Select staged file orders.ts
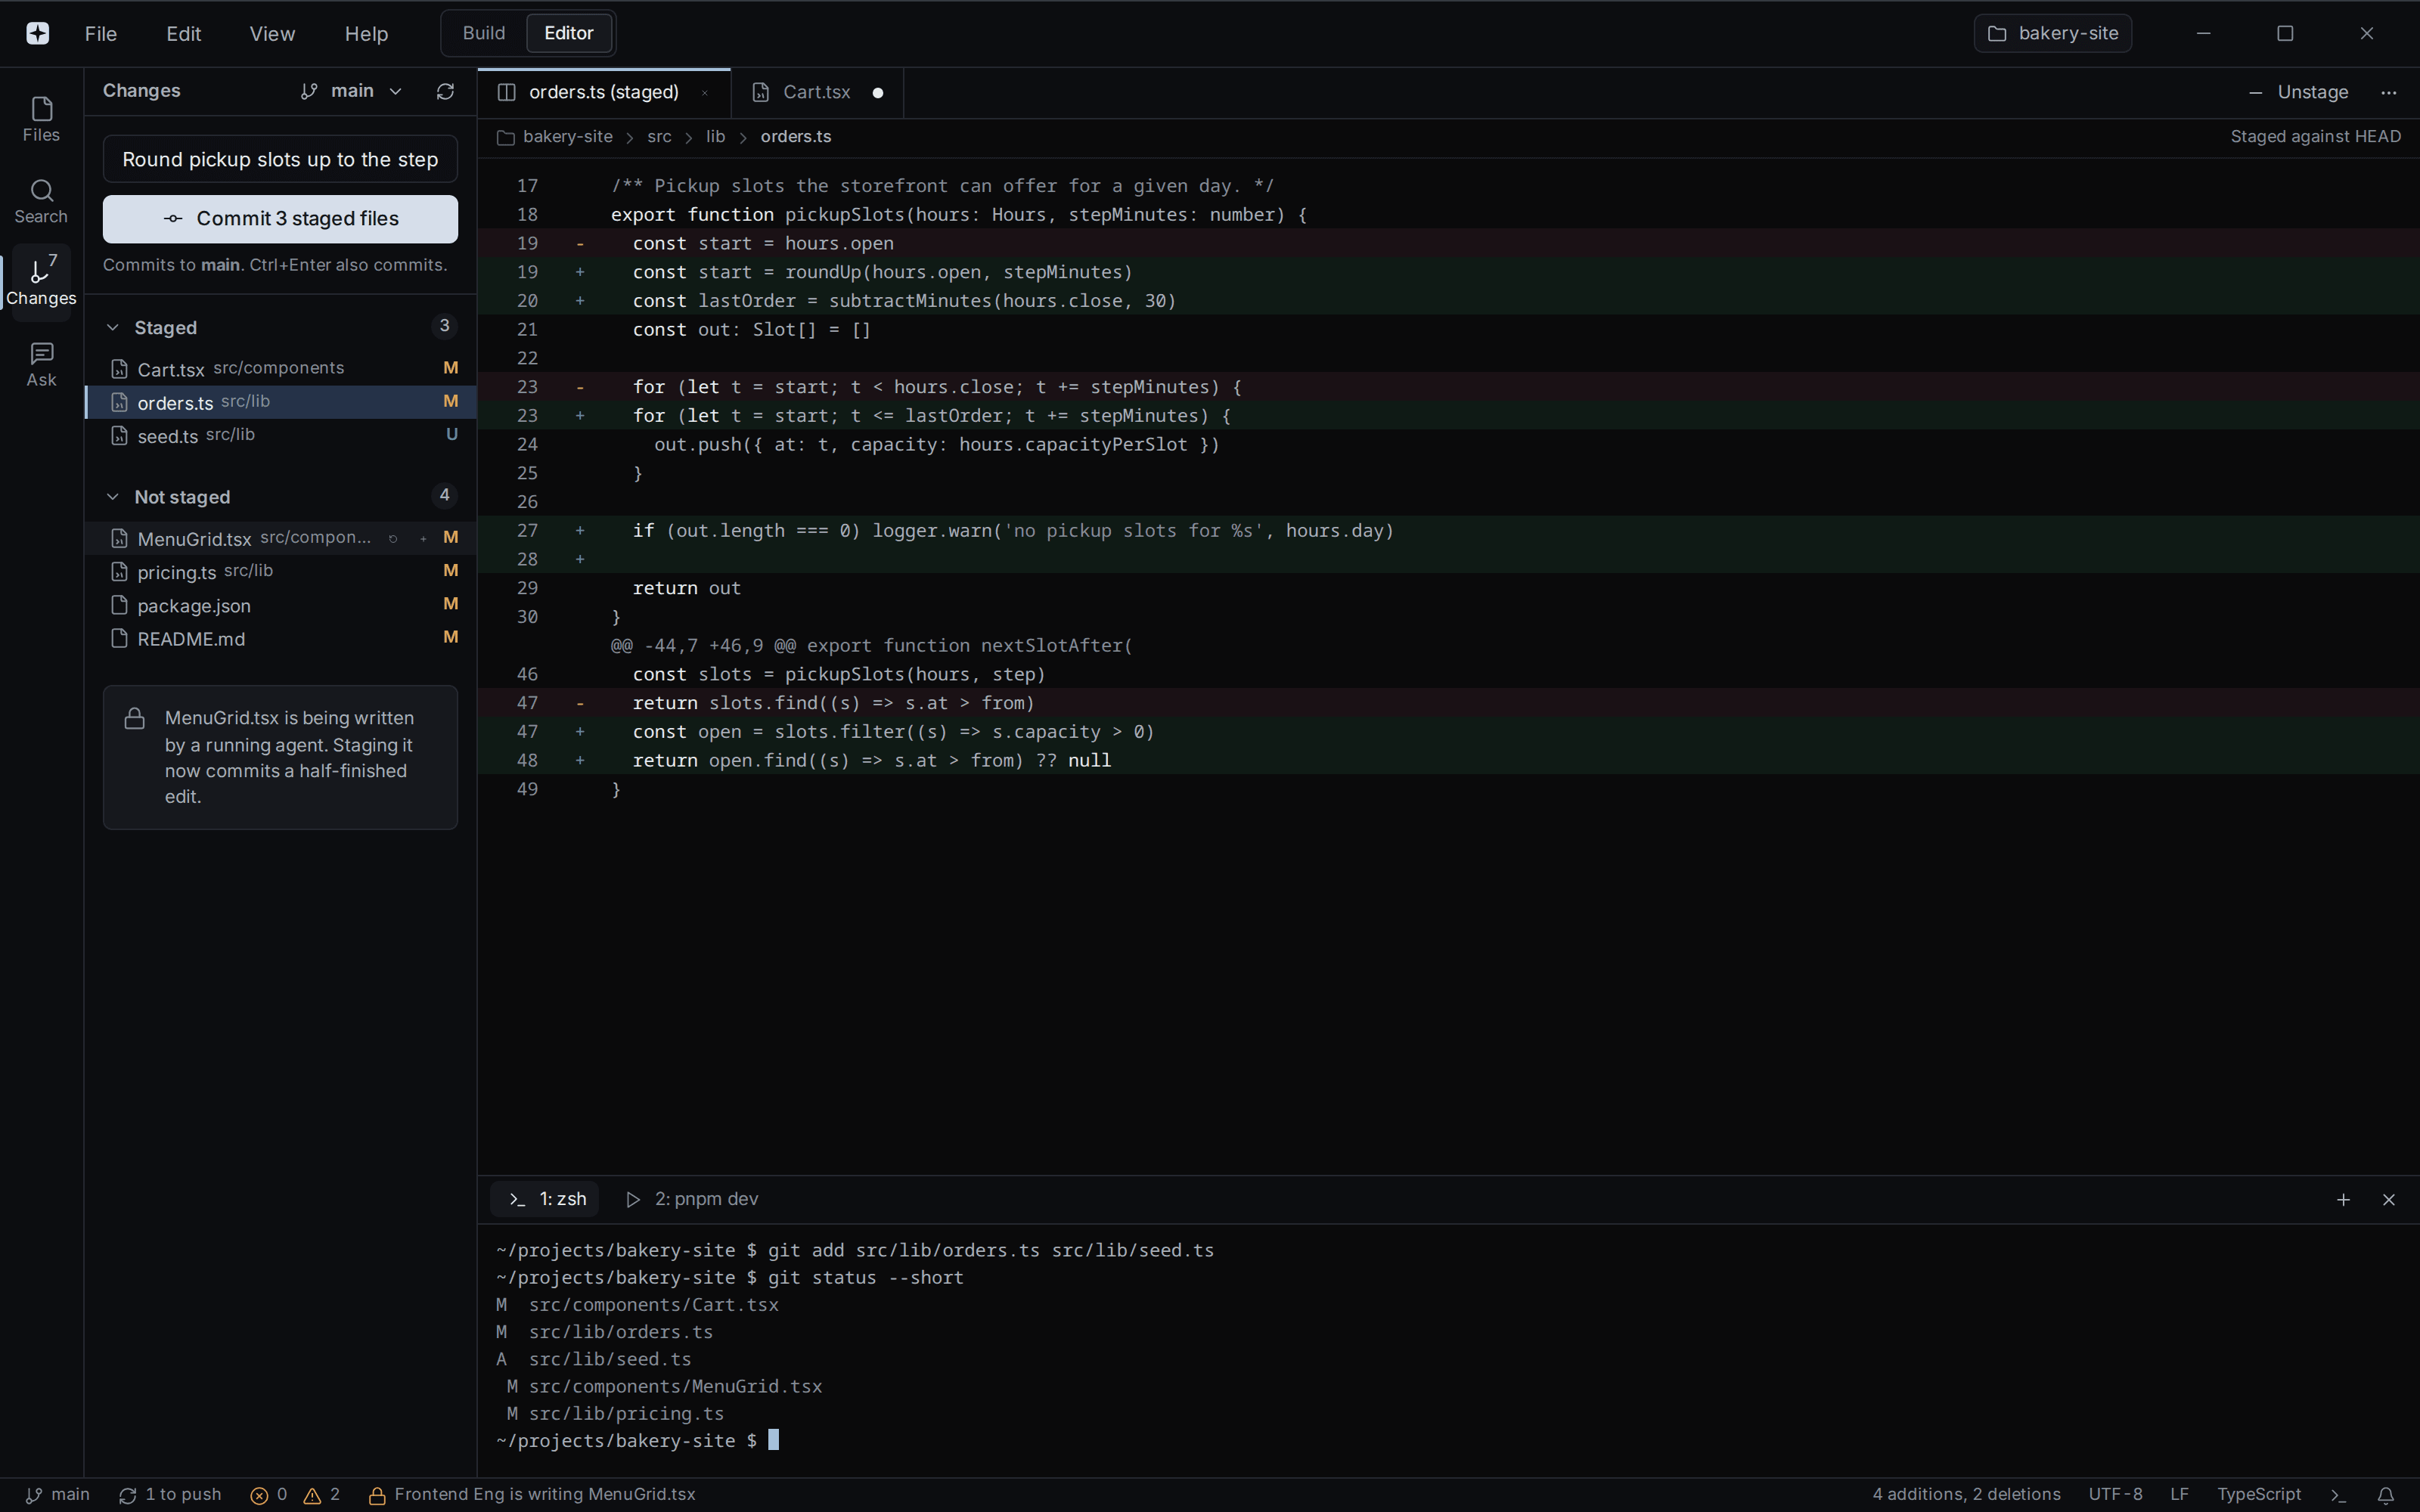2420x1512 pixels. tap(281, 402)
